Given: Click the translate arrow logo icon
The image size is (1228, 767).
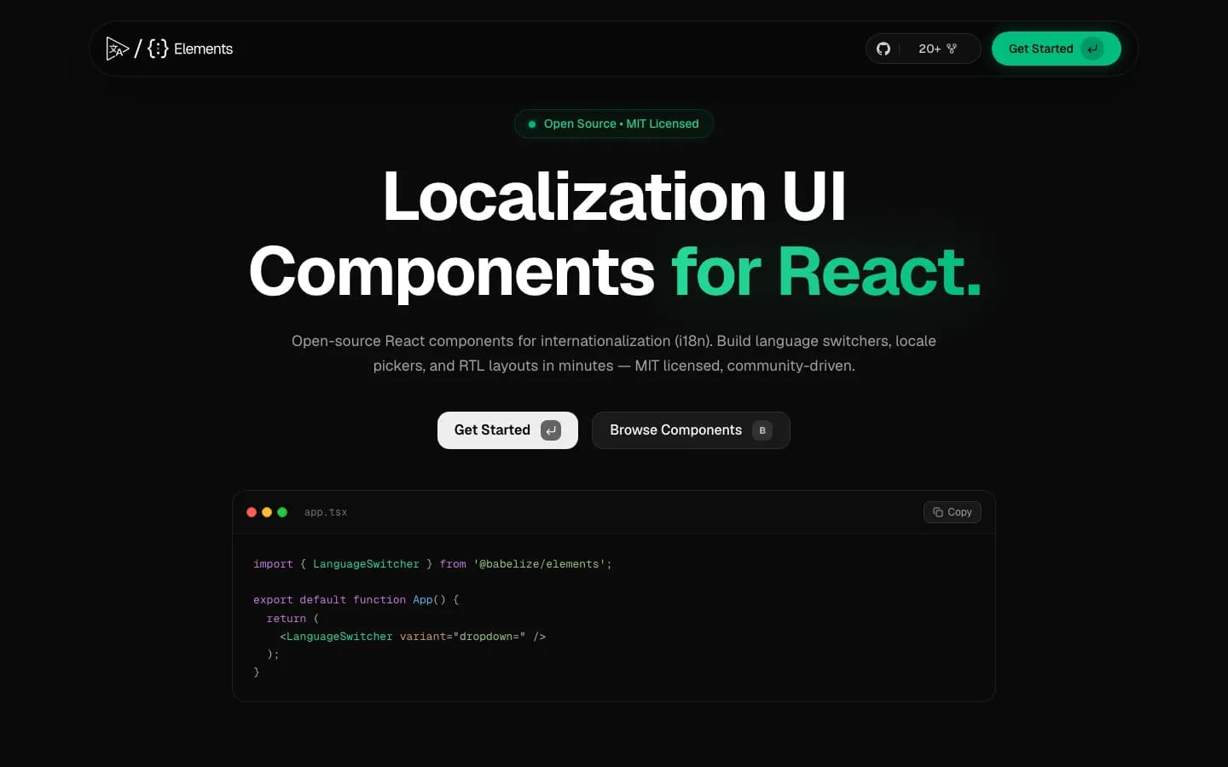Looking at the screenshot, I should (x=117, y=49).
